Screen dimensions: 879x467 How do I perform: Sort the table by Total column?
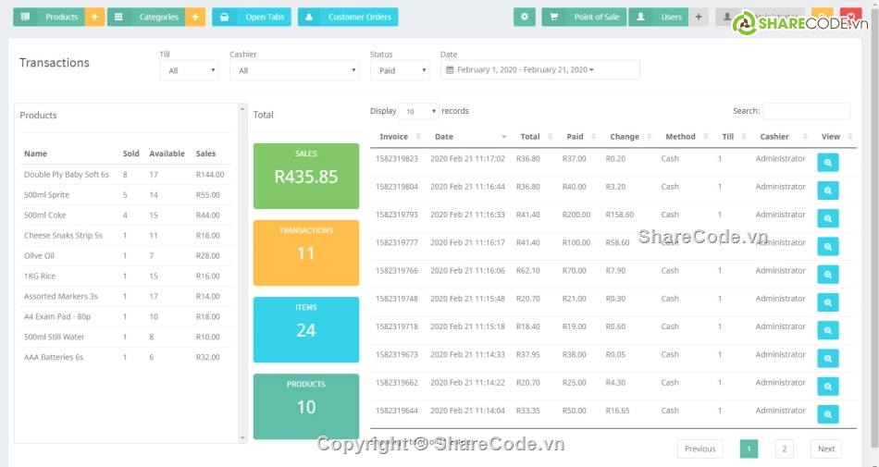[530, 137]
